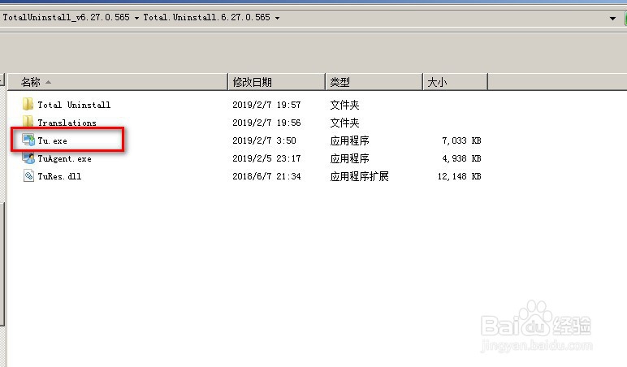627x367 pixels.
Task: Sort files by 修改日期 column header
Action: pyautogui.click(x=276, y=82)
